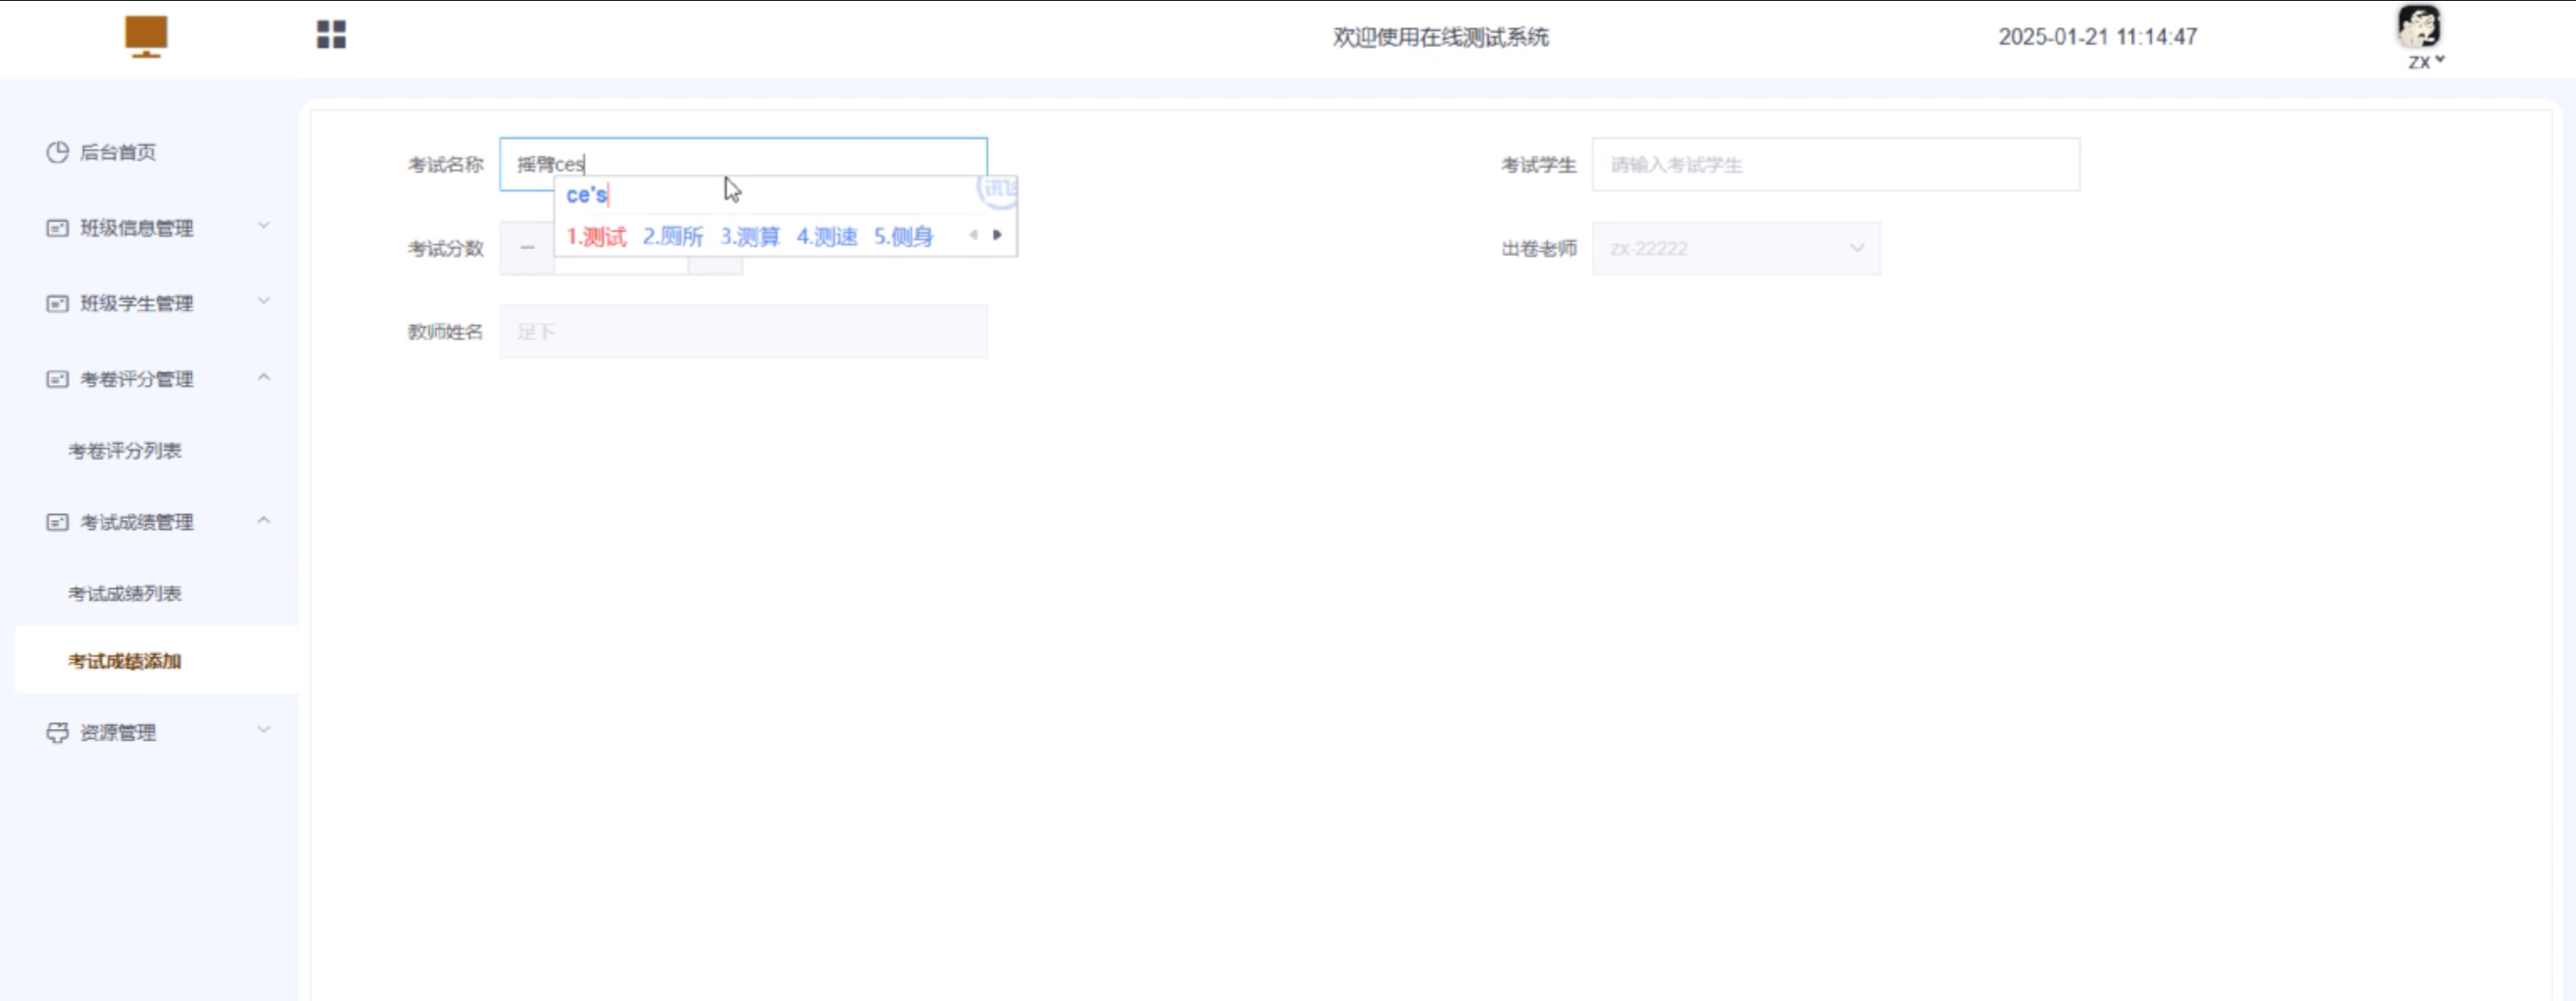Choose IME candidate 3.测算

(750, 237)
